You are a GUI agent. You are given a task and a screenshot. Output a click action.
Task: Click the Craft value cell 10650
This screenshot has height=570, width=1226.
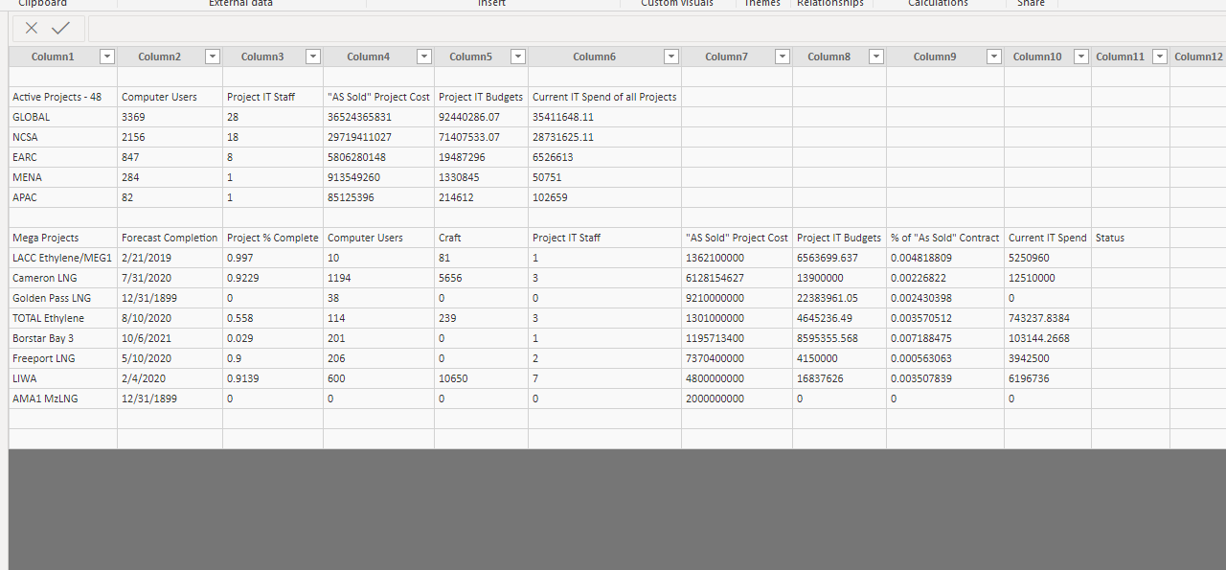481,378
